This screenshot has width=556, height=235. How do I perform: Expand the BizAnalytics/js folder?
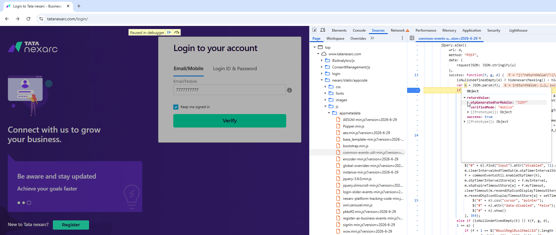(322, 61)
